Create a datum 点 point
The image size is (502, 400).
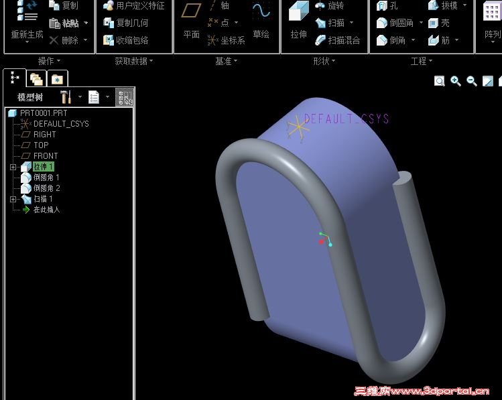point(218,22)
